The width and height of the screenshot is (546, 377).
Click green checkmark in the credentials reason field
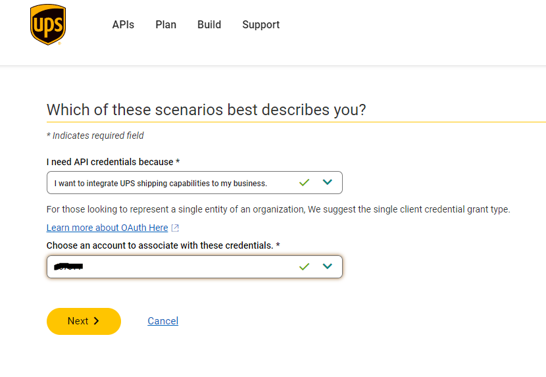pyautogui.click(x=304, y=182)
